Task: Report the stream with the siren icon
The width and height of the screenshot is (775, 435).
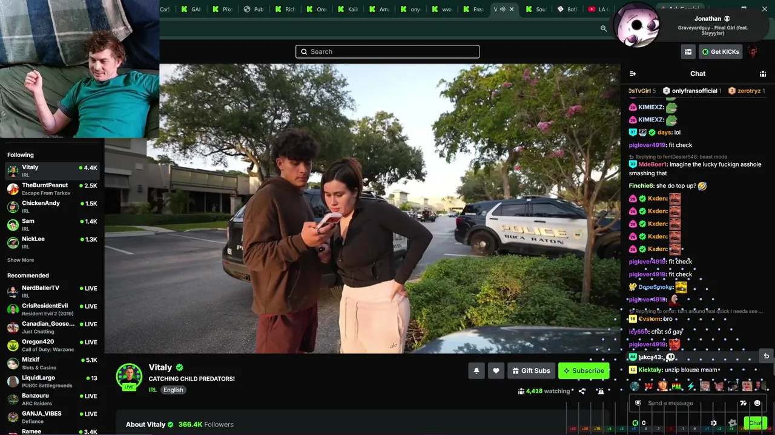Action: pos(601,391)
